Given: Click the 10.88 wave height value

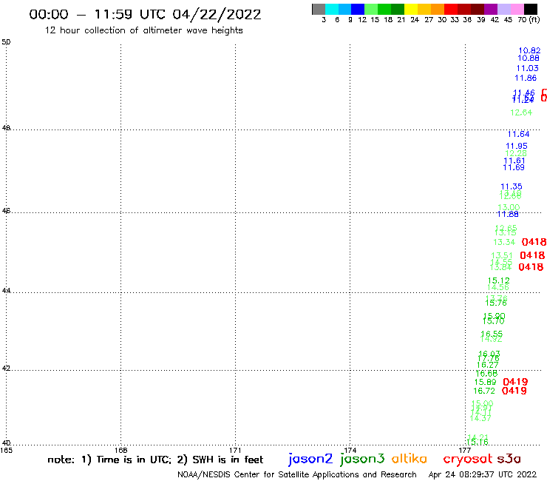Looking at the screenshot, I should click(529, 58).
